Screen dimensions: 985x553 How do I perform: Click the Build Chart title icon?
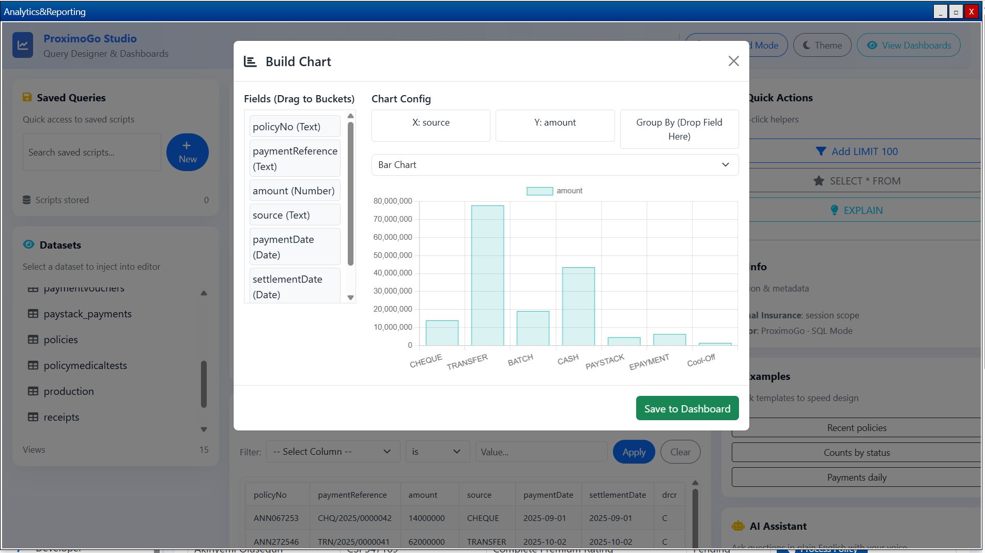click(x=250, y=62)
